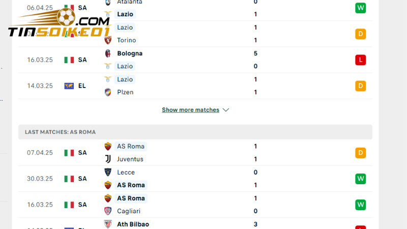Click the orange D badge for Plzen match

[x=361, y=86]
